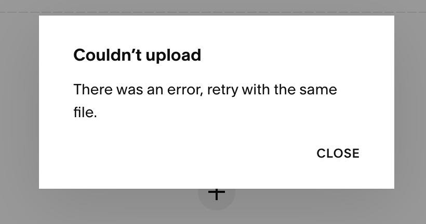
Task: Click the dashed line above the dialog
Action: [x=213, y=12]
